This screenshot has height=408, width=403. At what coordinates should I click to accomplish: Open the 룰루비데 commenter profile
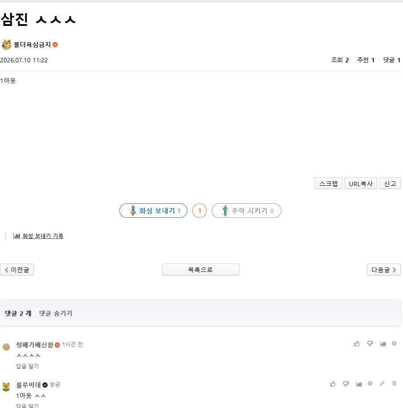point(29,385)
